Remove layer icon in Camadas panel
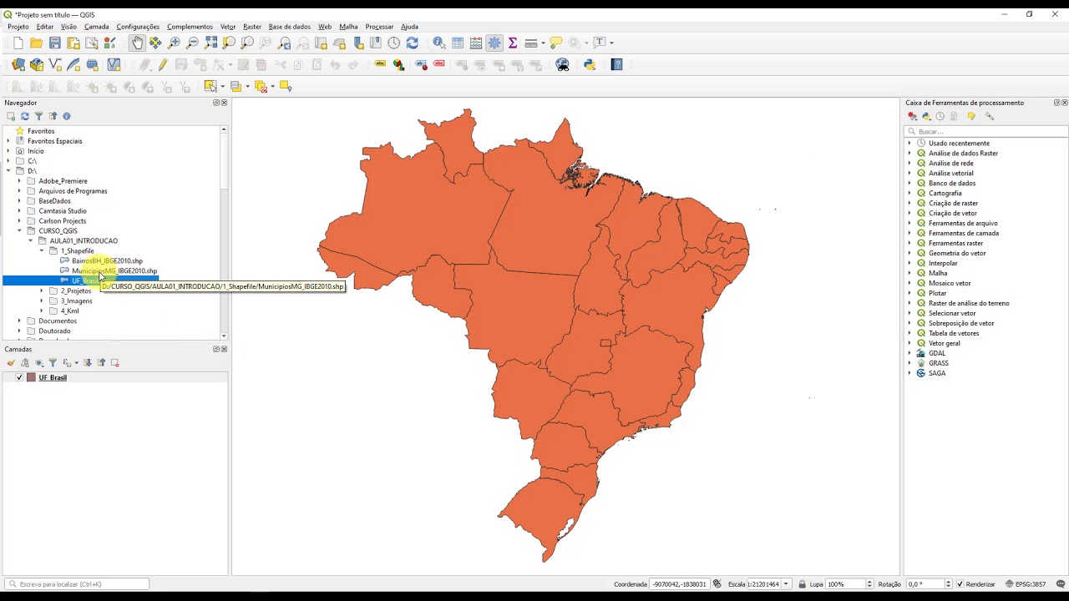Viewport: 1069px width, 601px height. pos(115,363)
